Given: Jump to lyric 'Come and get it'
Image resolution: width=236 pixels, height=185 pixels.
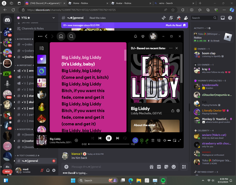Looking at the screenshot, I should pyautogui.click(x=85, y=78).
